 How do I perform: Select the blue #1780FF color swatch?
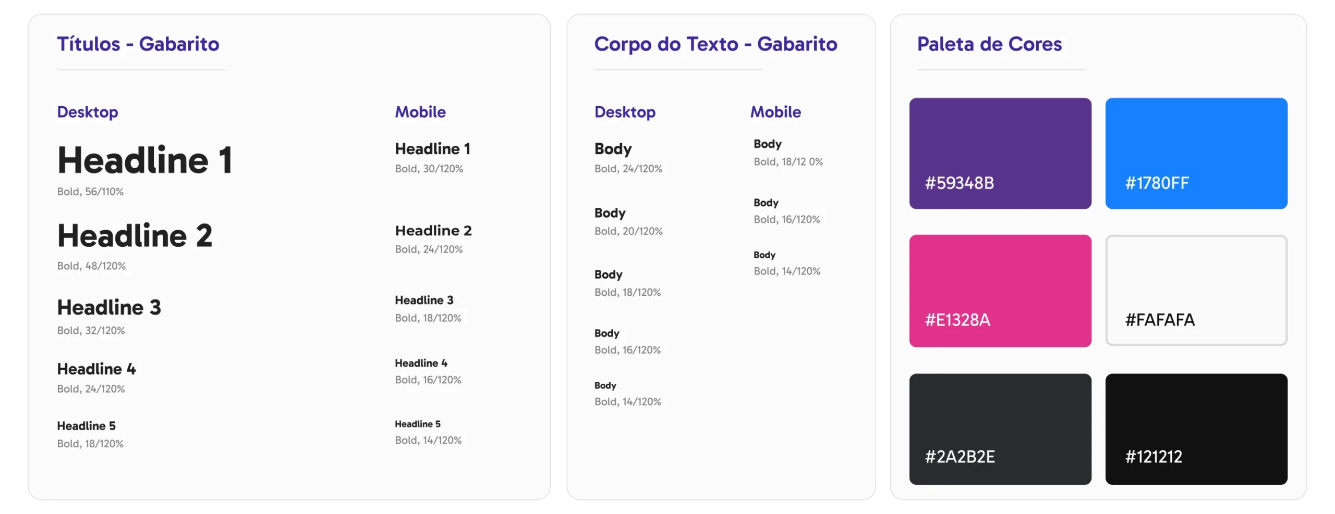pos(1196,153)
